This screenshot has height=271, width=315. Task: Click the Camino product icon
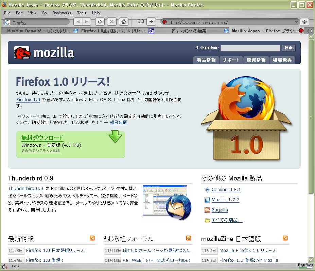coord(207,190)
